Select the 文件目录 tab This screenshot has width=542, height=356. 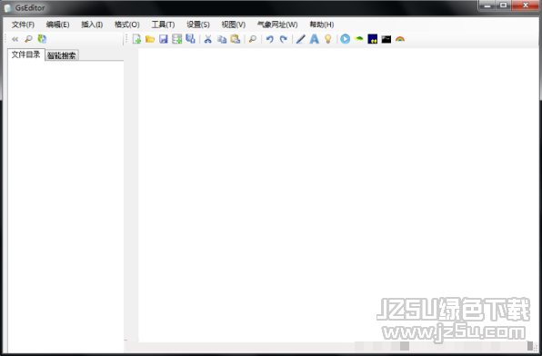pyautogui.click(x=26, y=54)
